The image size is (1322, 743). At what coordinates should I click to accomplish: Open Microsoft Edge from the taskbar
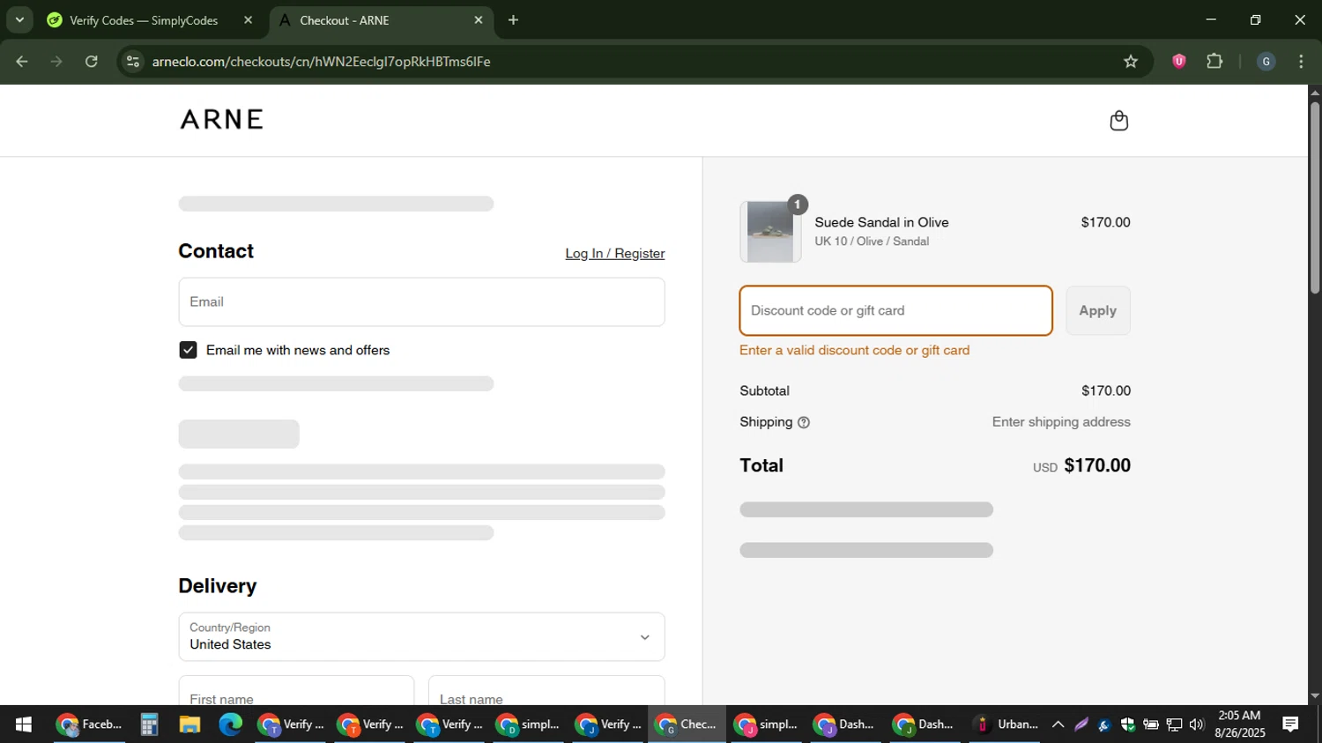coord(230,724)
